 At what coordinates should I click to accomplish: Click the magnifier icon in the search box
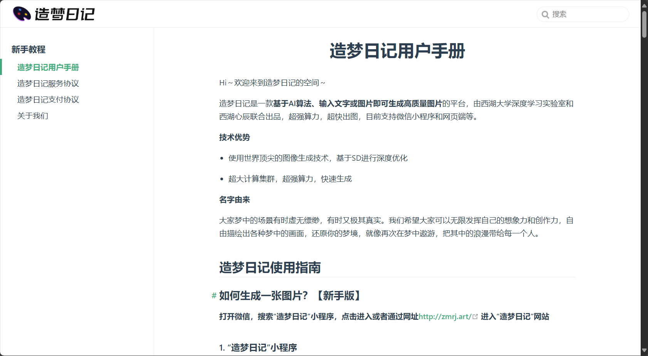tap(545, 15)
